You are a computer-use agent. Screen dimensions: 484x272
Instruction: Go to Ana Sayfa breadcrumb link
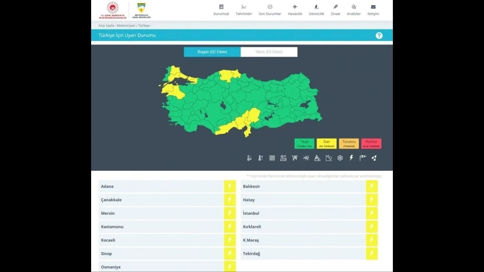coord(106,26)
